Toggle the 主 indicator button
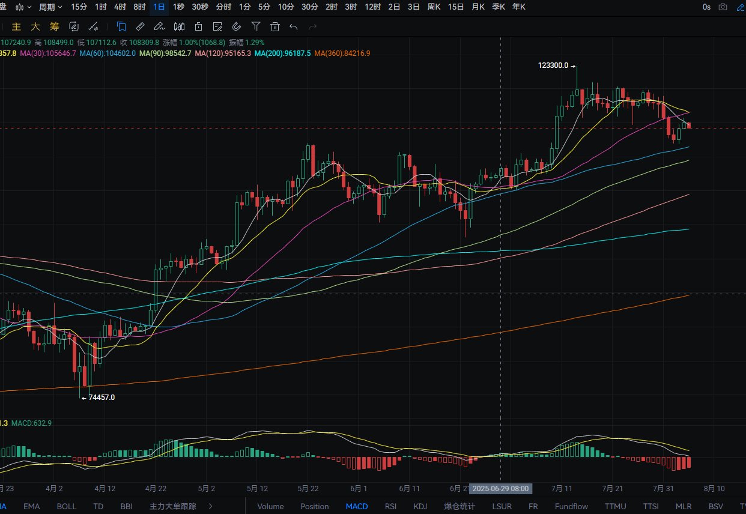Image resolution: width=746 pixels, height=514 pixels. (17, 26)
